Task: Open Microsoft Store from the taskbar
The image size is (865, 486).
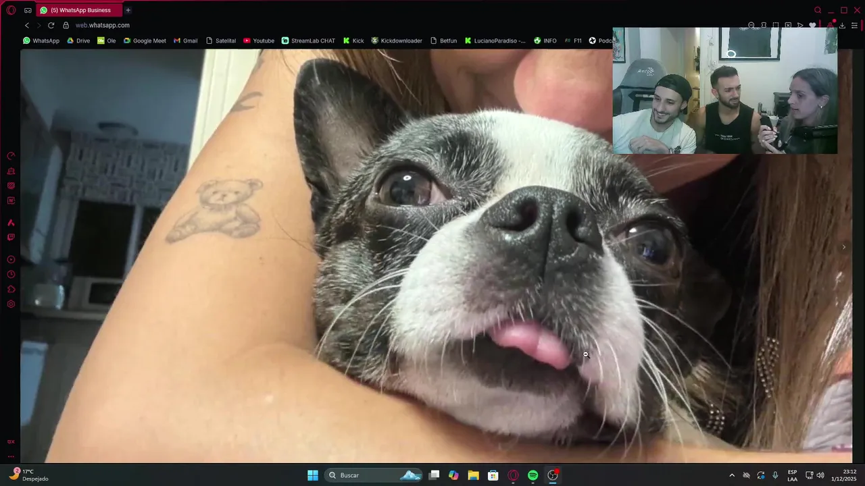Action: [493, 475]
